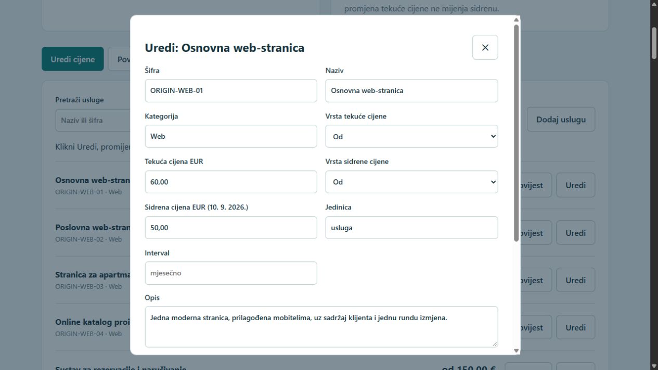Click the Dodaj uslugu button

(561, 120)
